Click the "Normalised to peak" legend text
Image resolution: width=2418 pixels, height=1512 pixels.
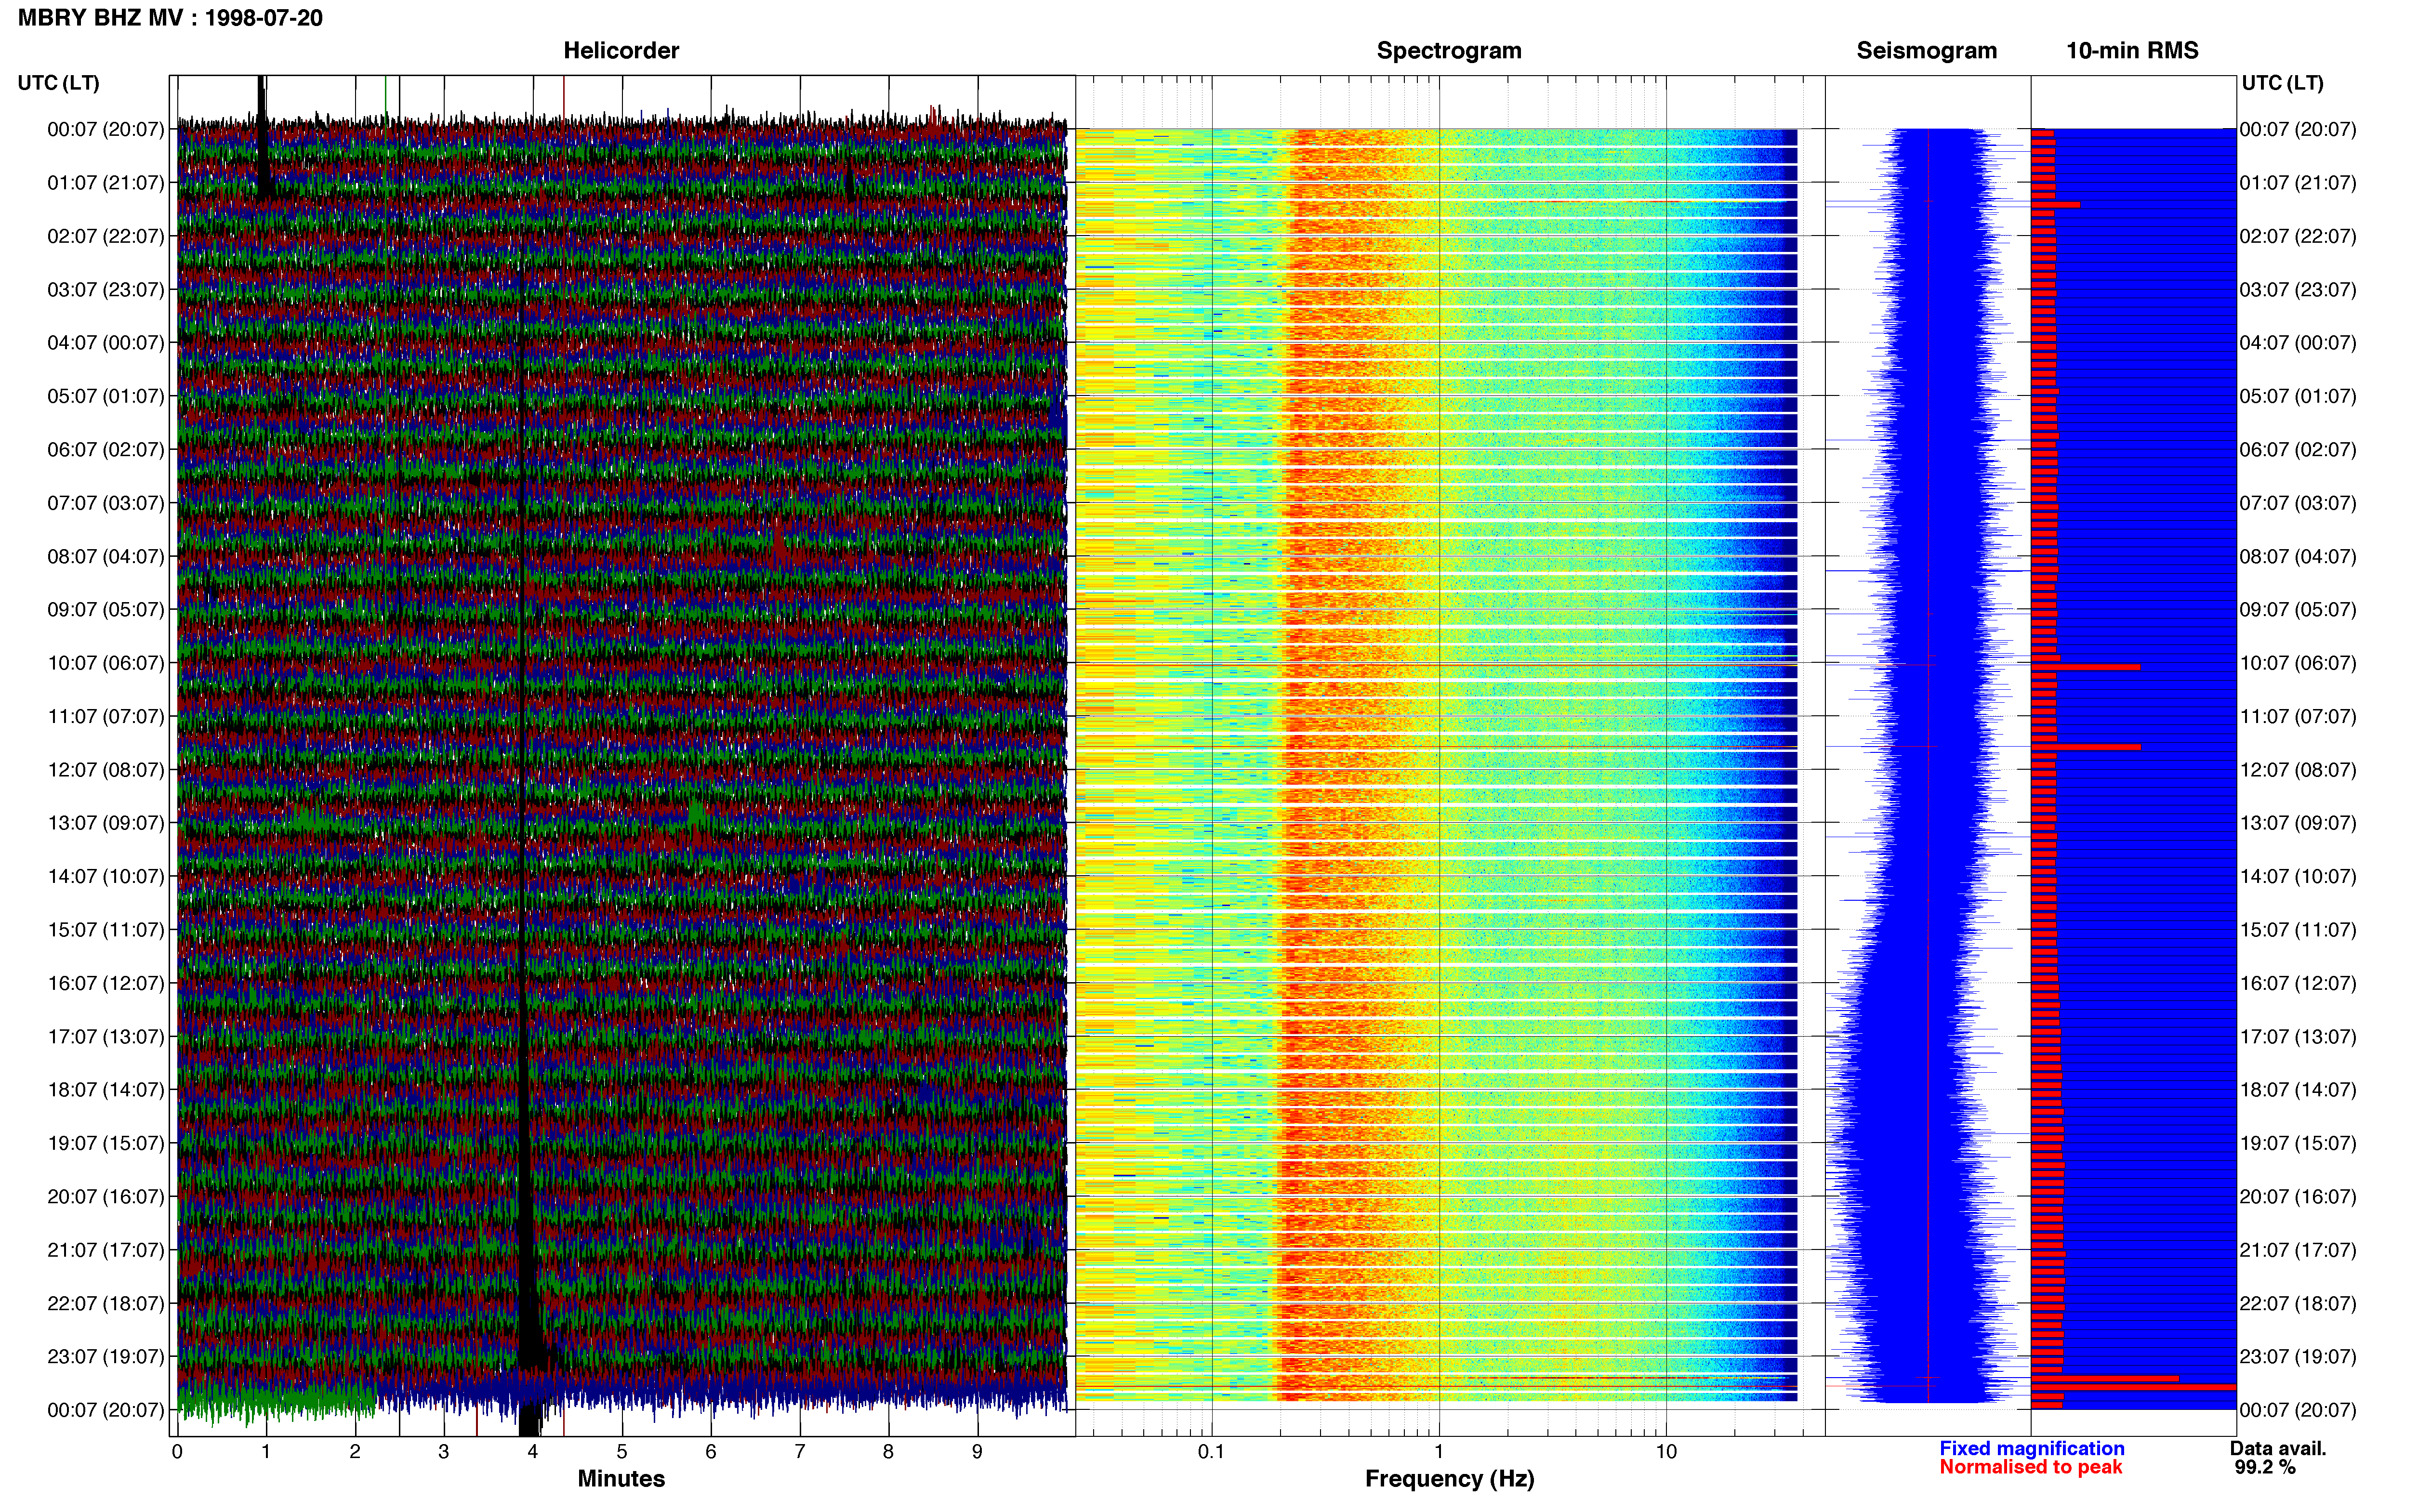[x=2030, y=1467]
